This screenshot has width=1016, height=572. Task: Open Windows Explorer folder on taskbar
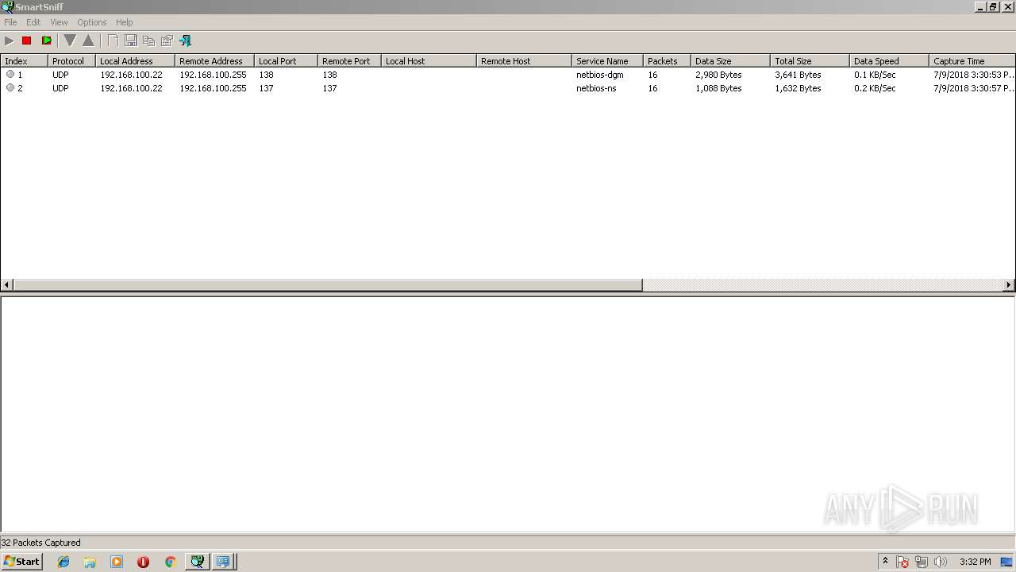coord(90,562)
